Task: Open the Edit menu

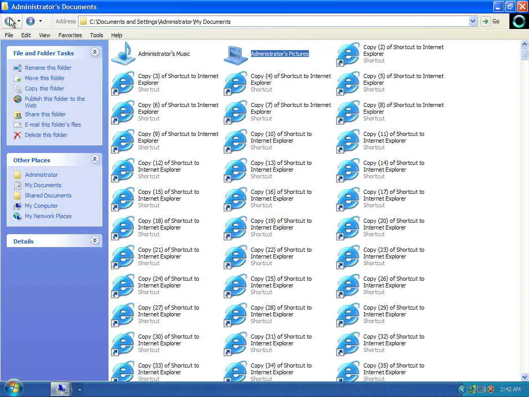Action: [26, 35]
